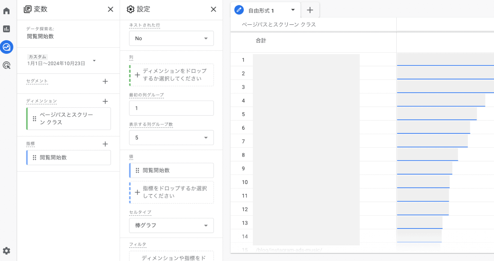Open the セルタイプ 棒グラフ dropdown

point(171,226)
